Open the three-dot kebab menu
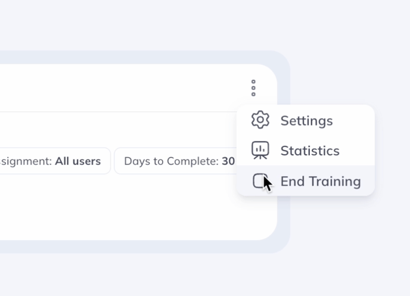 click(253, 88)
